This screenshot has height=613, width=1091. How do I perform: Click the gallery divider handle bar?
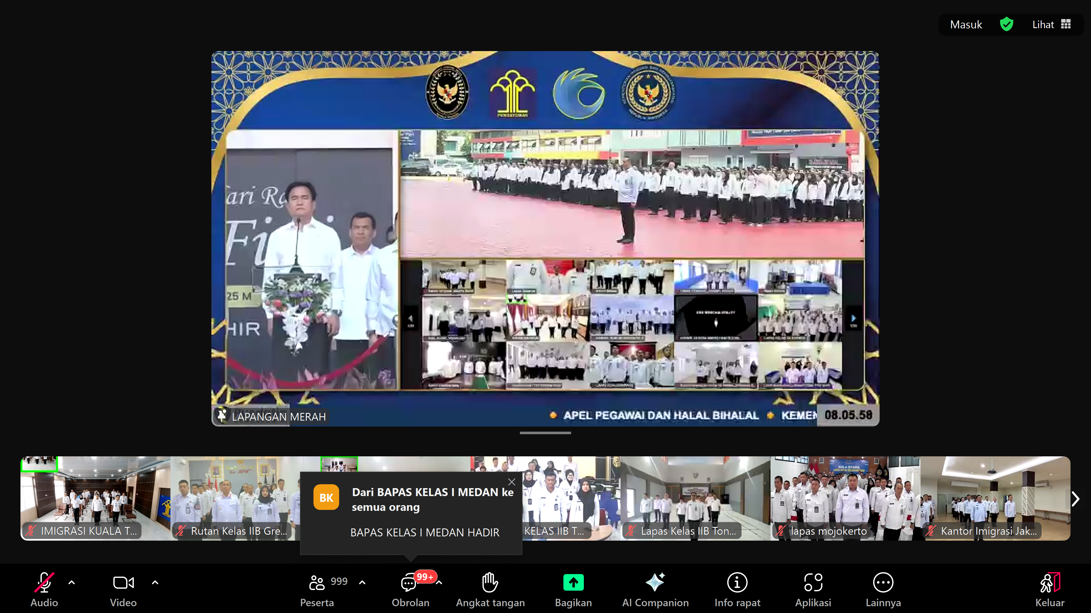pyautogui.click(x=545, y=433)
